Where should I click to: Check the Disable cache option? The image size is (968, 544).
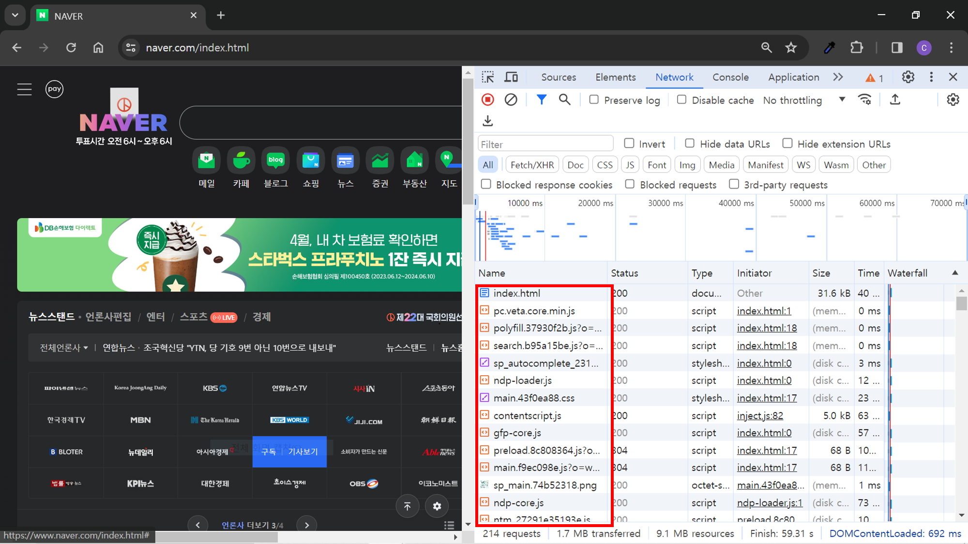[x=681, y=100]
